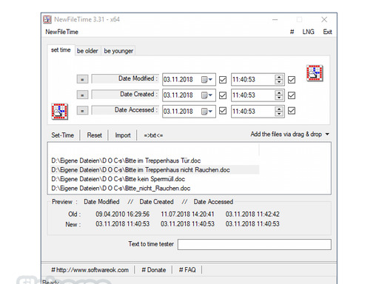Select the Bitte im Treppenhaus Tür.doc file row
The height and width of the screenshot is (284, 379).
coord(155,160)
